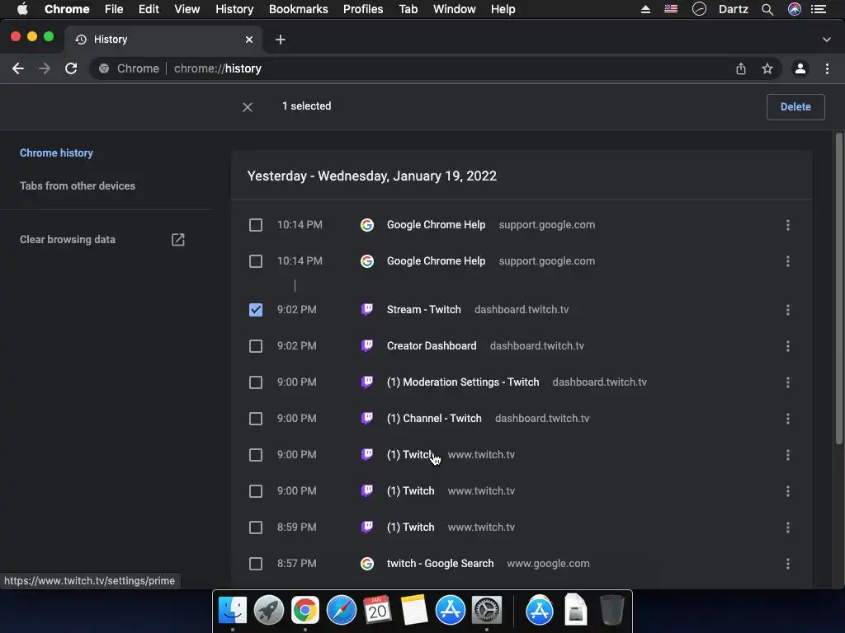845x633 pixels.
Task: Reload the history page
Action: point(71,68)
